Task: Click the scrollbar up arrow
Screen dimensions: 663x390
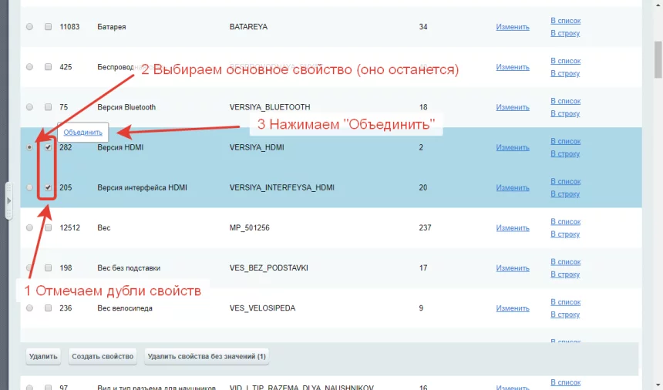Action: point(657,5)
